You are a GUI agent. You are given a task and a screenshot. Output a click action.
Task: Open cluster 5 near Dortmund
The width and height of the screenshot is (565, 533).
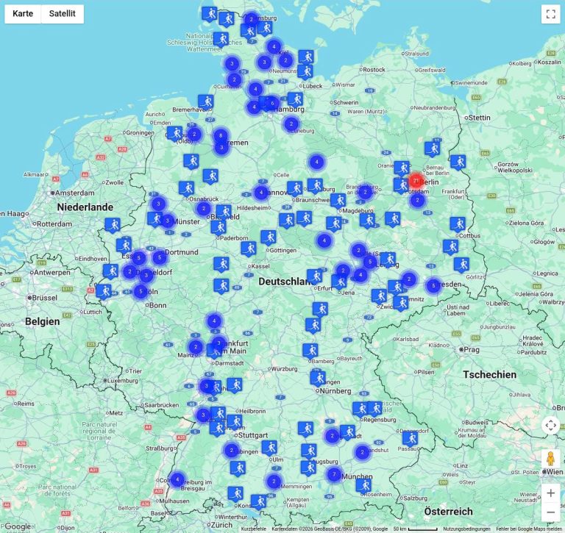160,257
